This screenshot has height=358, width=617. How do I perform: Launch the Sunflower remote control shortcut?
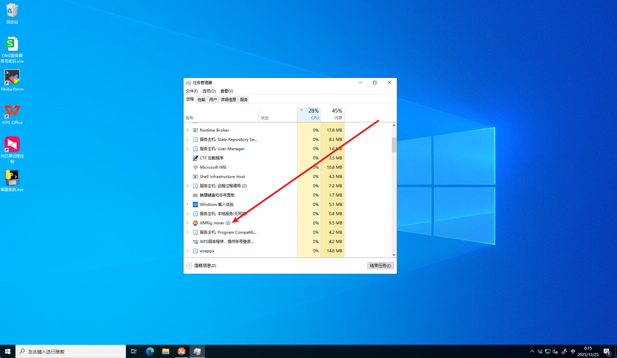(12, 149)
